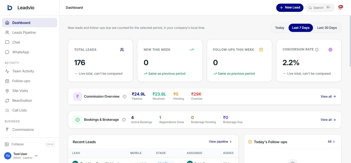Open All follow-ups link with chevron
Image resolution: width=351 pixels, height=163 pixels.
[x=331, y=142]
